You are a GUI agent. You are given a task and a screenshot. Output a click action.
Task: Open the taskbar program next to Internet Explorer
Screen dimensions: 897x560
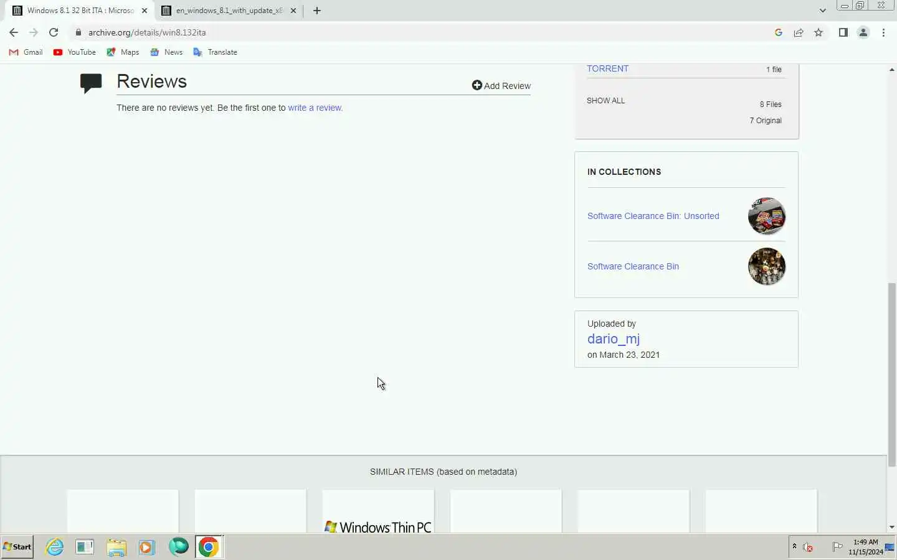tap(85, 548)
